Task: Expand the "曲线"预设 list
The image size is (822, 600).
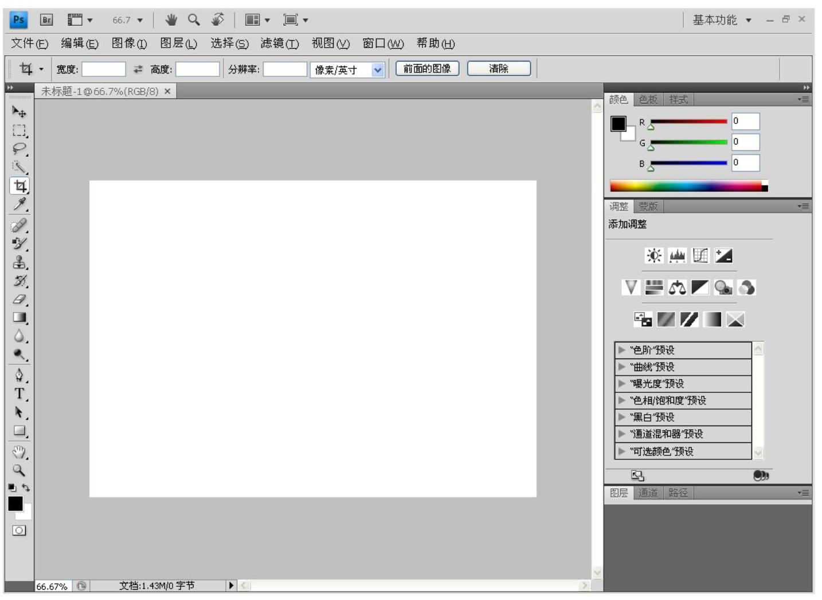Action: click(x=621, y=367)
